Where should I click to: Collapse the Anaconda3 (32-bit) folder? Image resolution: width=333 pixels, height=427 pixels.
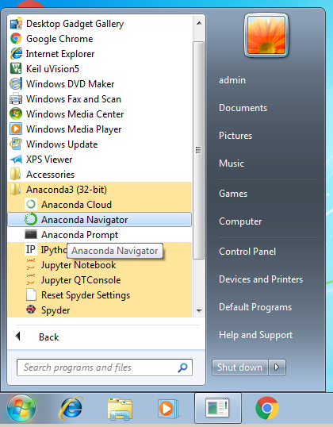click(x=100, y=189)
